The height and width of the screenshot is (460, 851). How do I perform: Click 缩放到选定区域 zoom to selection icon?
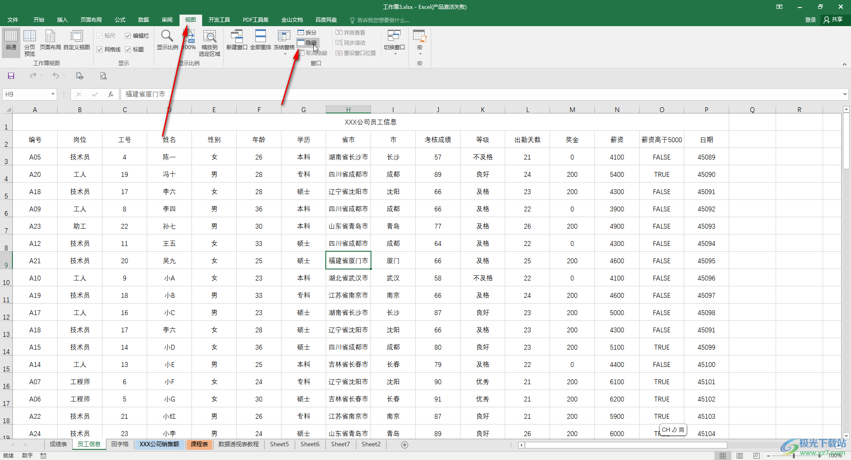(209, 42)
